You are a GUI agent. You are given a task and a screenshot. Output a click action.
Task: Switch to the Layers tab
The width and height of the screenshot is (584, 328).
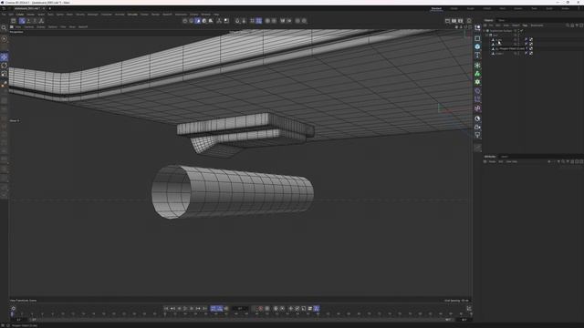point(505,157)
